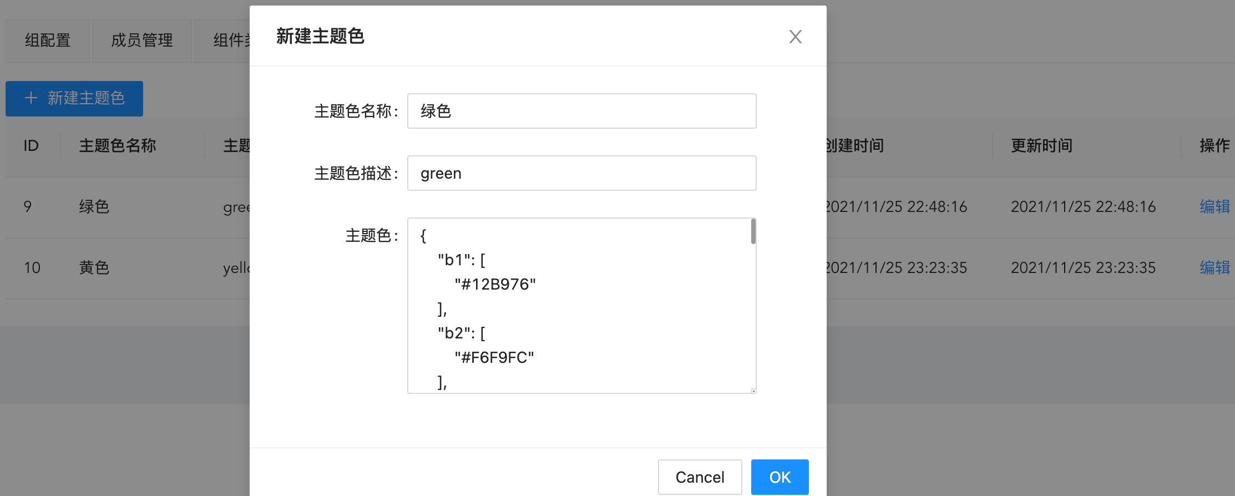Open the 成员管理 tab
Viewport: 1235px width, 496px height.
pos(142,41)
